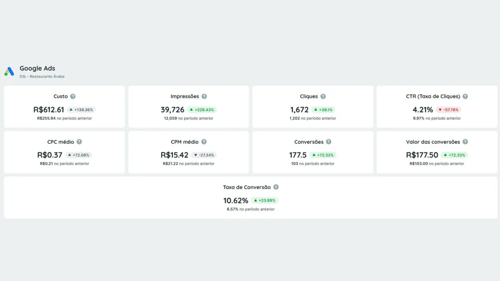Open the Conversões help icon
The width and height of the screenshot is (500, 281).
click(x=328, y=142)
